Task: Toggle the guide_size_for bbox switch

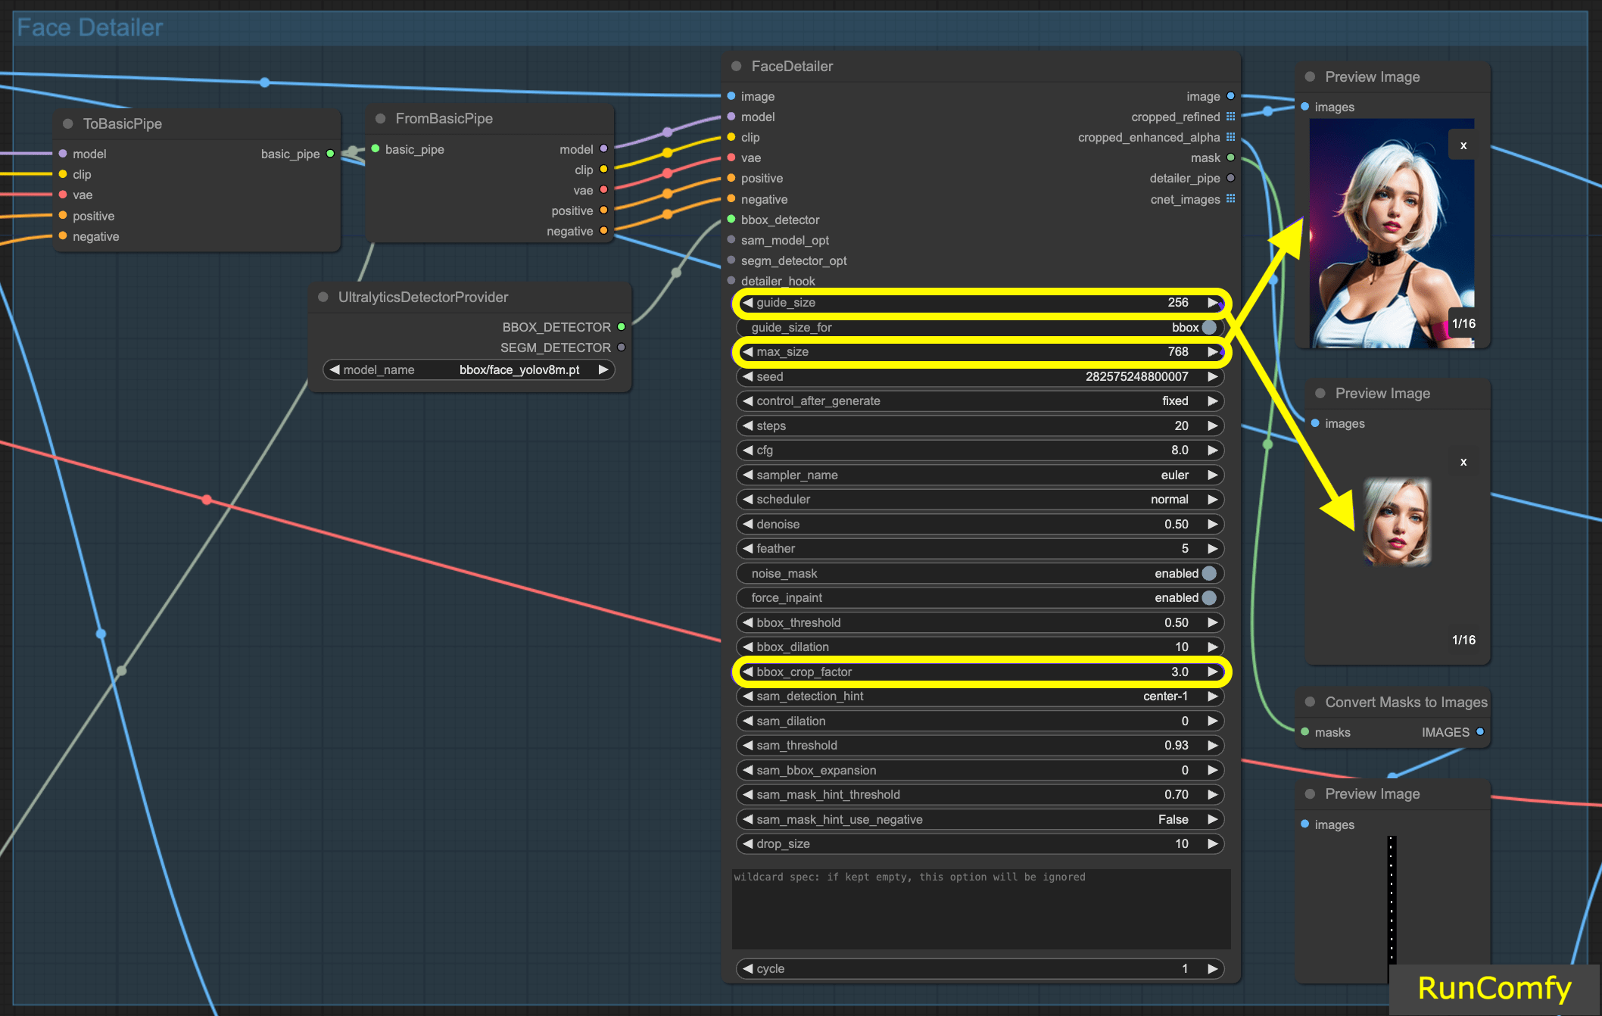Action: (1209, 327)
